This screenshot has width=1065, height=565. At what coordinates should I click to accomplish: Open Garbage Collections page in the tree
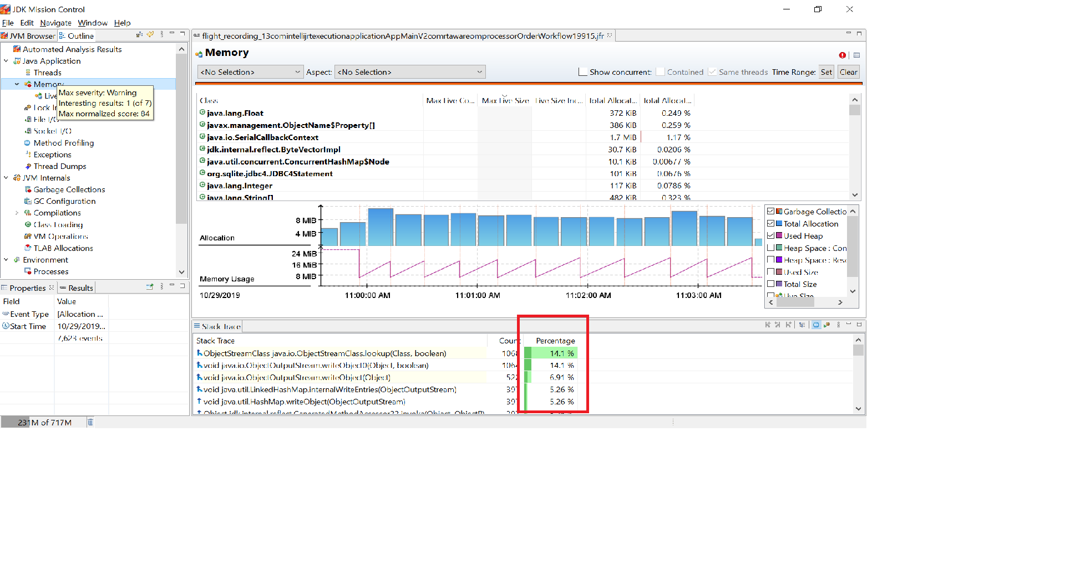click(69, 189)
